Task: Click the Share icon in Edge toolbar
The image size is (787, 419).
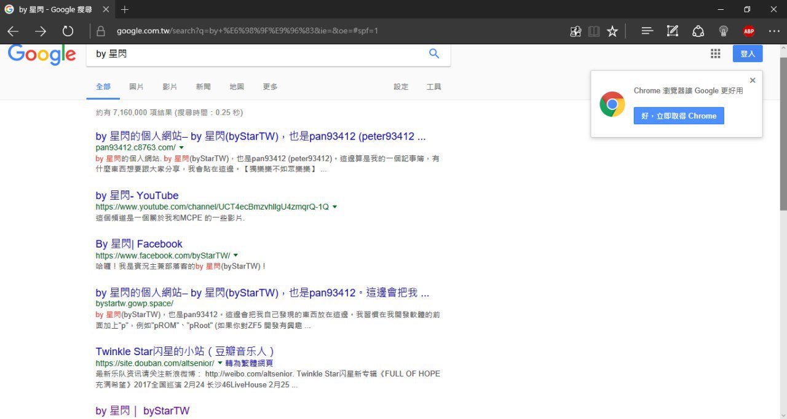Action: point(698,31)
